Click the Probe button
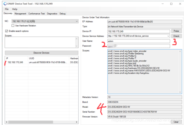184x125 pixels. point(176,31)
